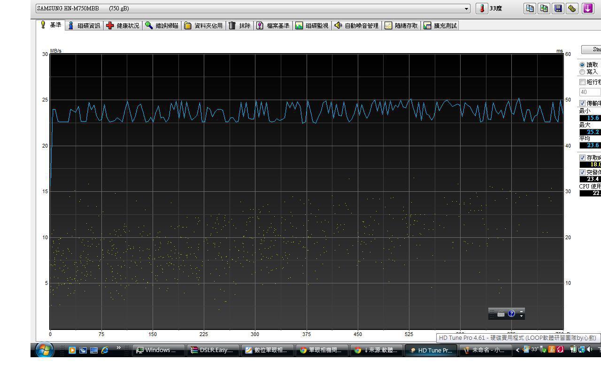Click the short stroke value field showing 40
The image size is (601, 376).
tap(590, 92)
